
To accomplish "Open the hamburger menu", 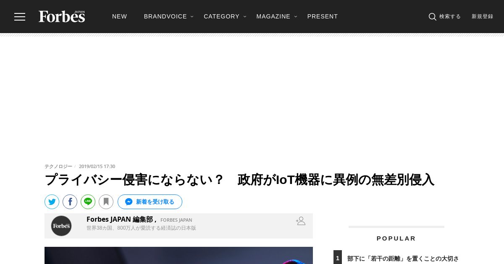I will tap(20, 17).
